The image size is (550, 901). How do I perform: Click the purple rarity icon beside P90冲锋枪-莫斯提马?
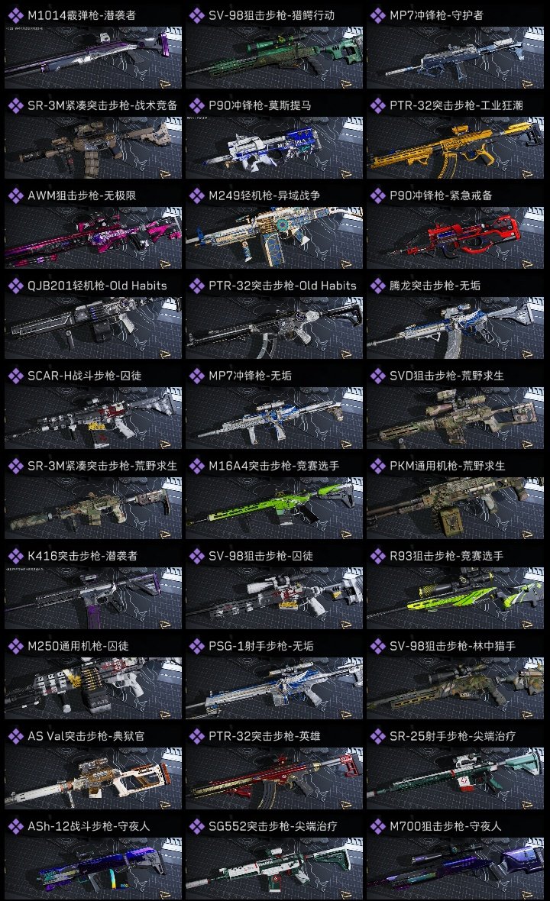tap(196, 105)
